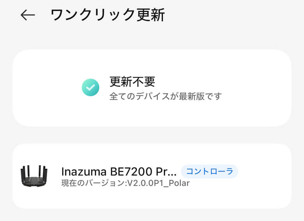Viewport: 304px width, 221px height.
Task: Click the 更新不要 status heading
Action: [x=132, y=81]
